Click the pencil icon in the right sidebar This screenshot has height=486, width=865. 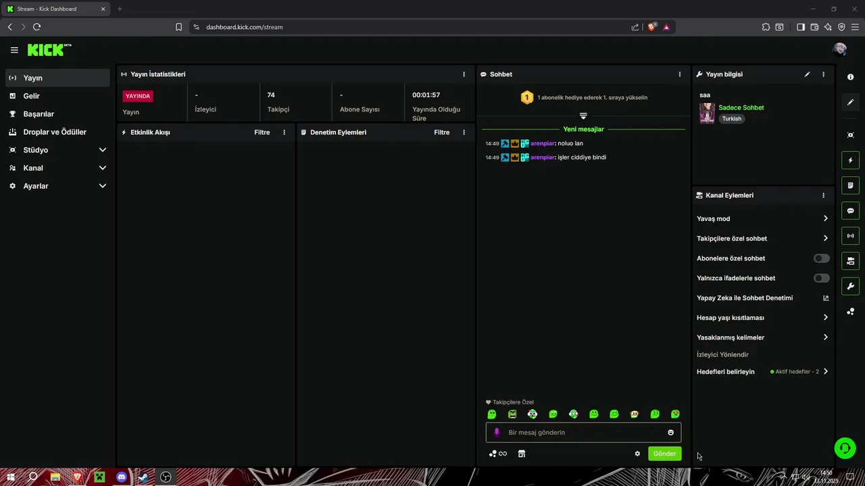(x=850, y=103)
